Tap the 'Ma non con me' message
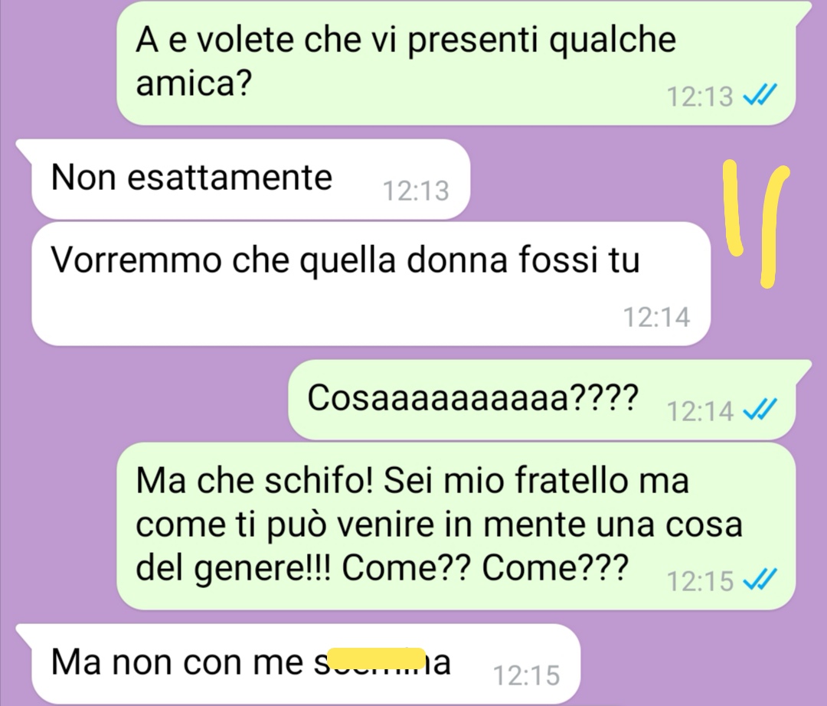The image size is (827, 706). [306, 663]
